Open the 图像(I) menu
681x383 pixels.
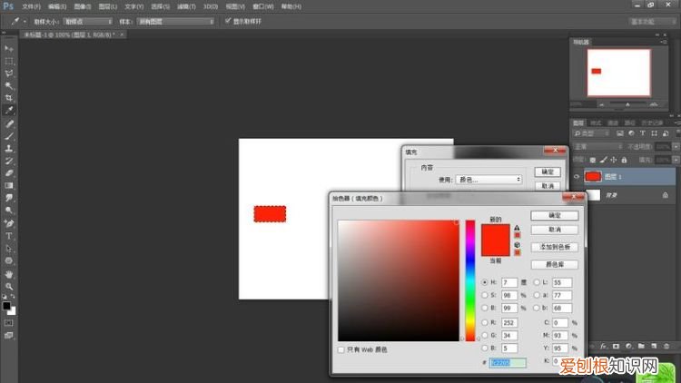coord(87,5)
